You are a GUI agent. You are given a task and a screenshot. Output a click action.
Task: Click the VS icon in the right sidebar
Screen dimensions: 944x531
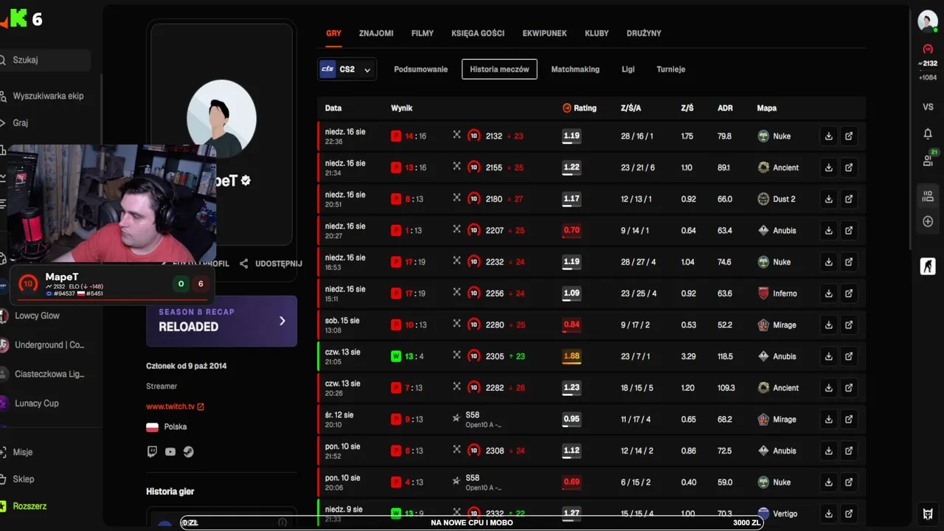click(928, 107)
